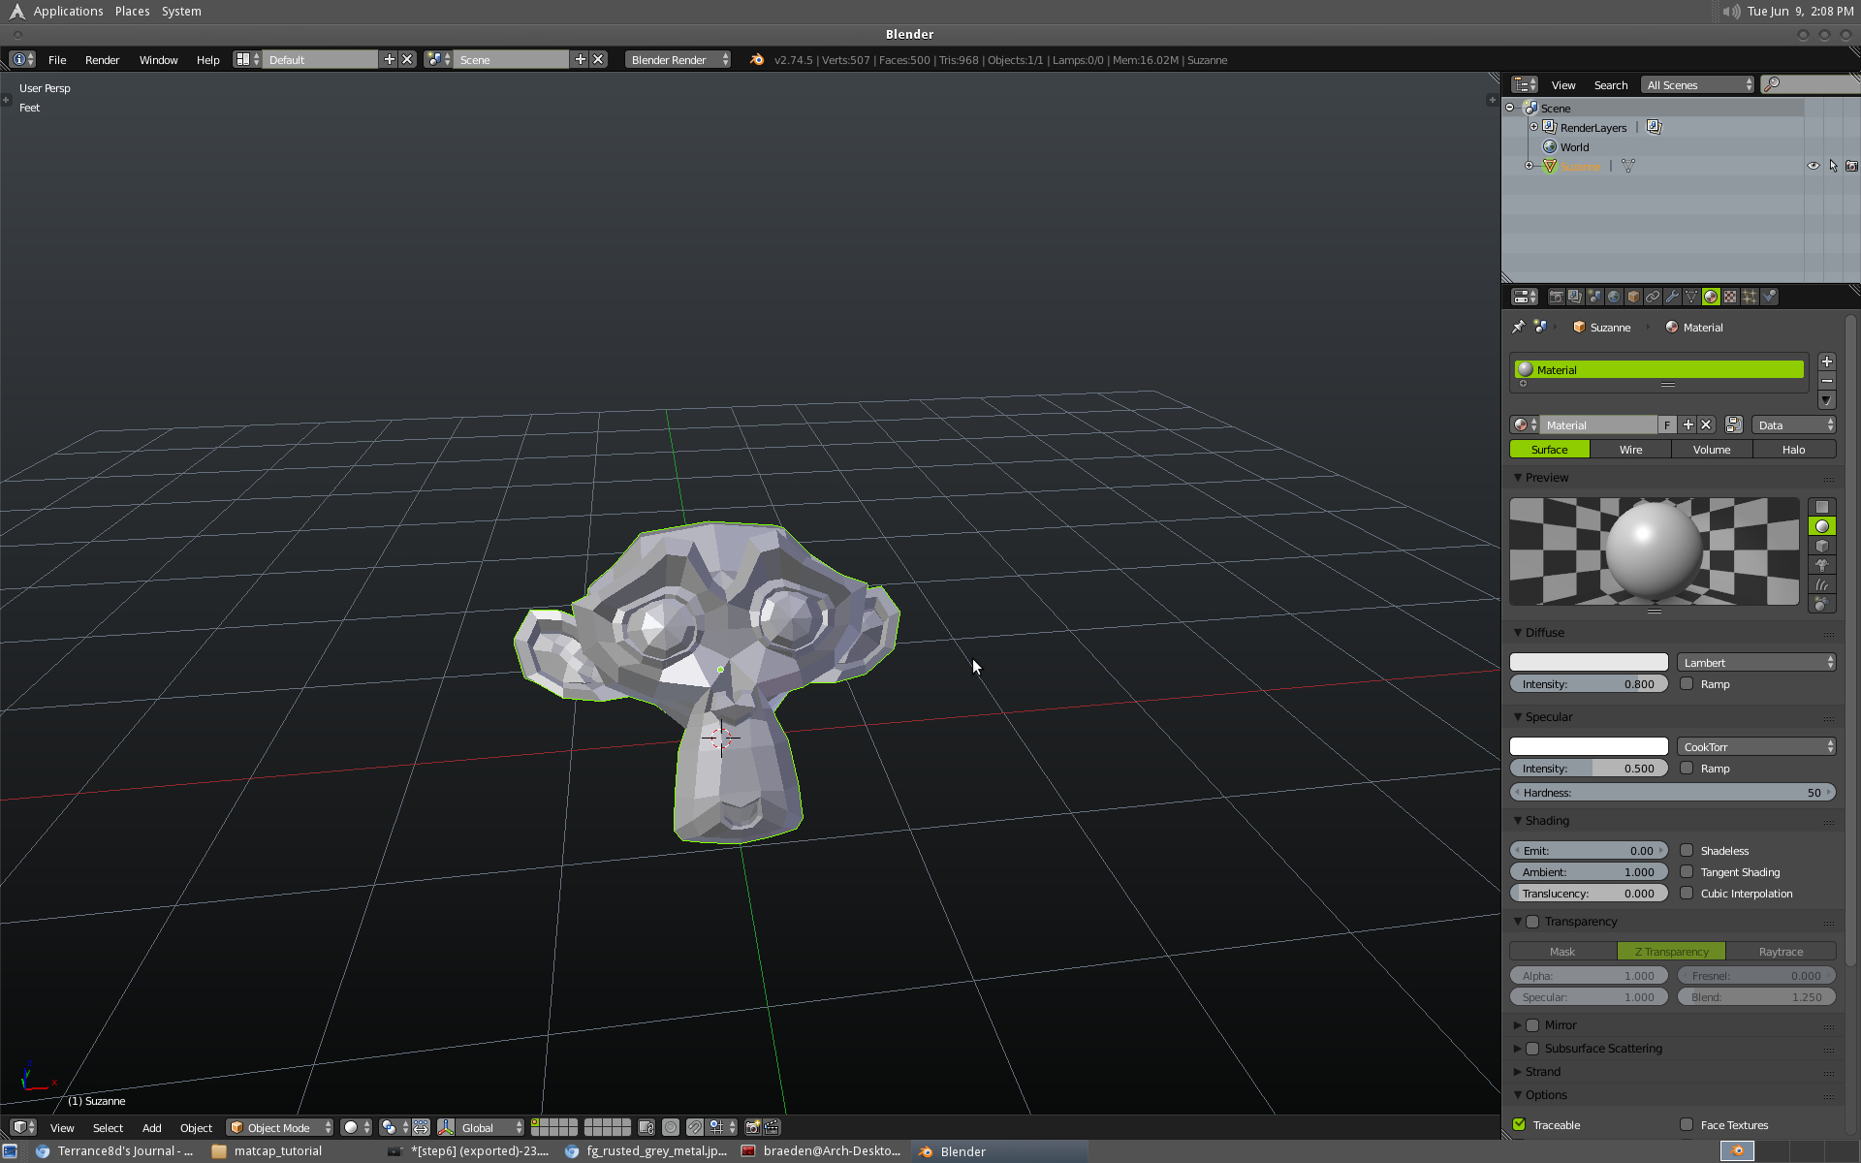The image size is (1861, 1163).
Task: Collapse the Shading panel
Action: (x=1518, y=820)
